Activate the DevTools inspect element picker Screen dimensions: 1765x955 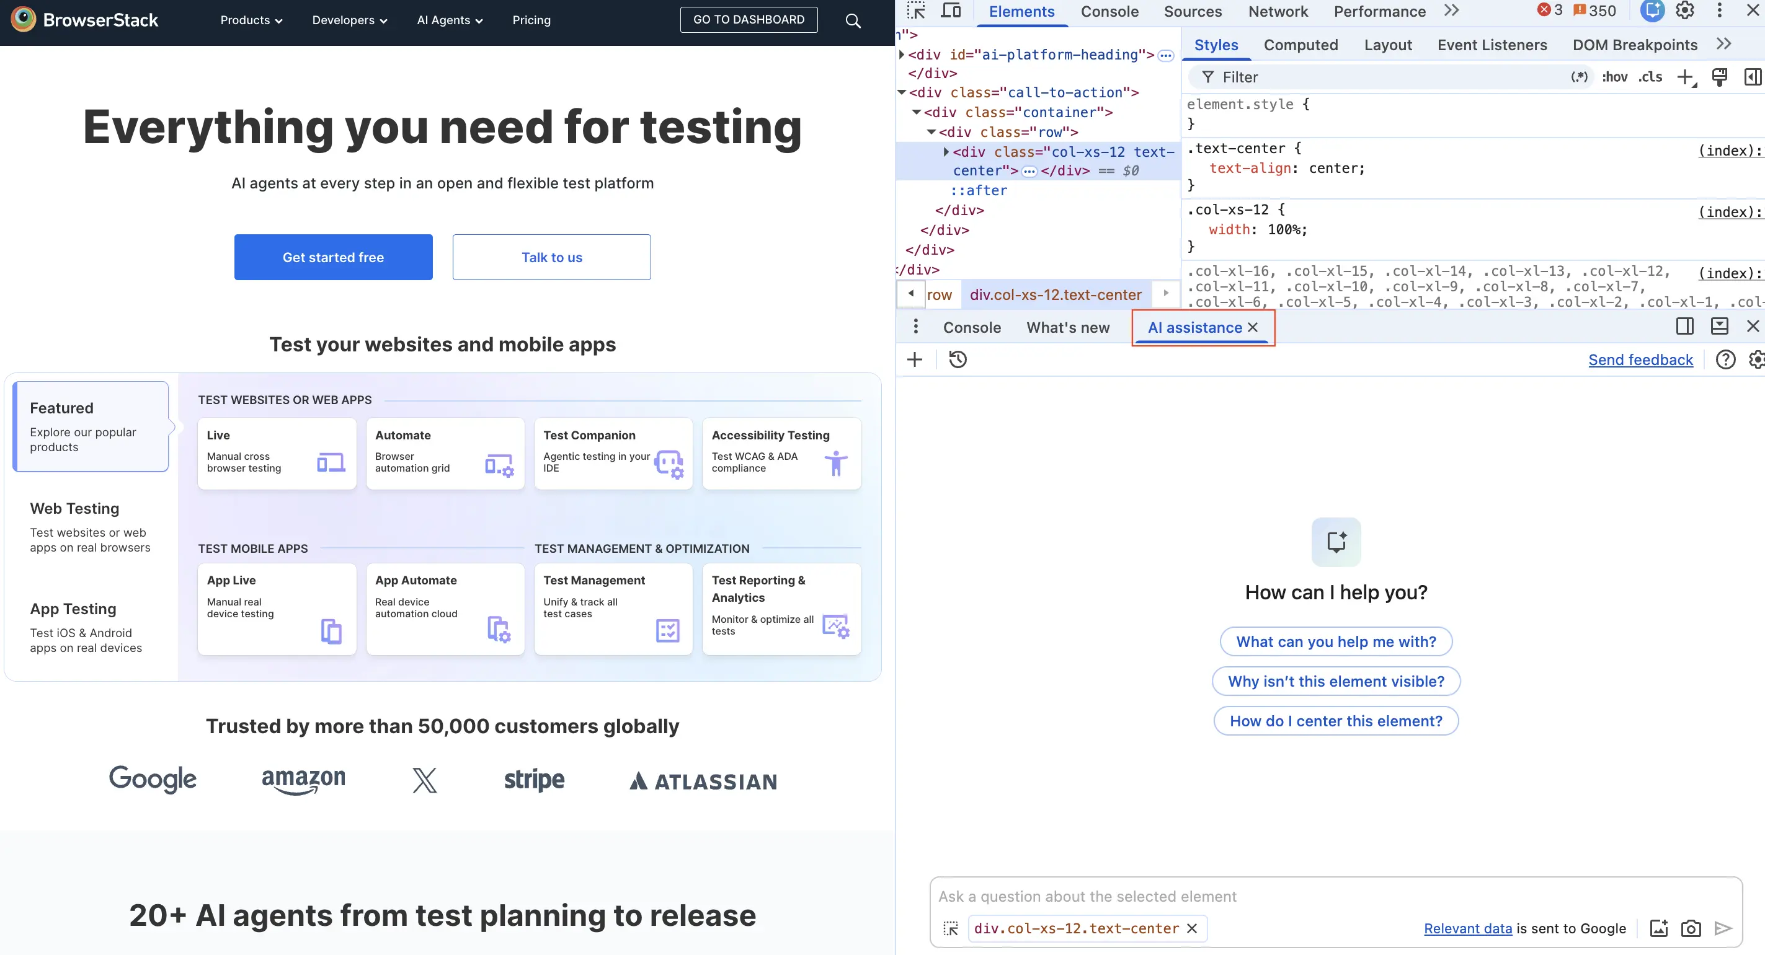915,11
